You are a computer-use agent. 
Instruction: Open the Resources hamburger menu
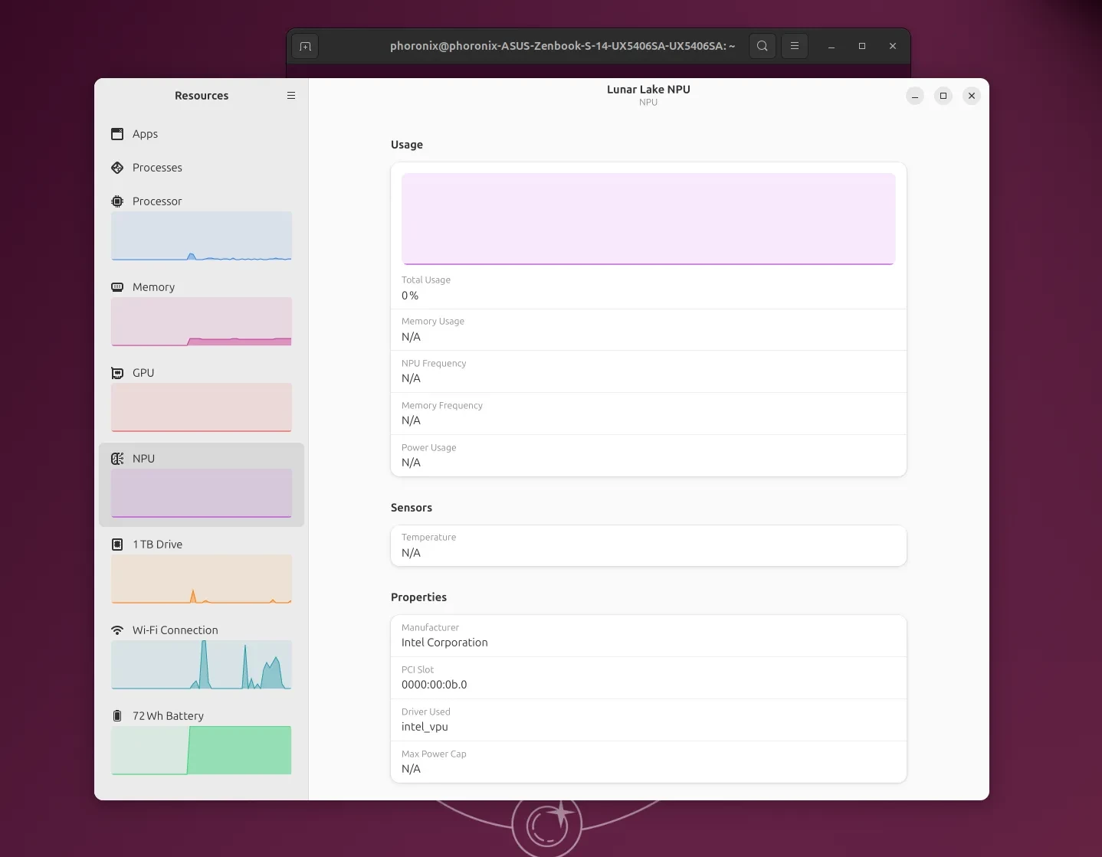(x=291, y=96)
